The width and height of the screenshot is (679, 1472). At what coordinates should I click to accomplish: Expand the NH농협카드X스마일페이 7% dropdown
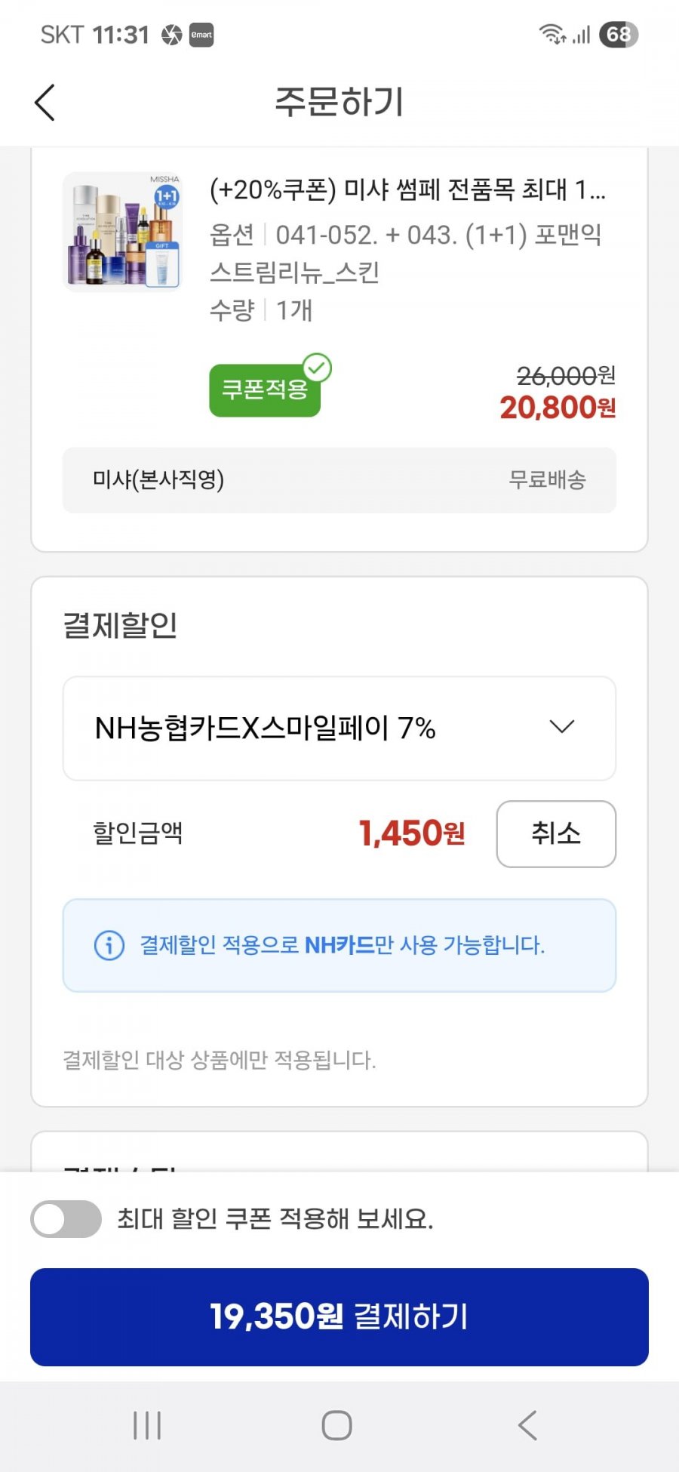pyautogui.click(x=339, y=728)
